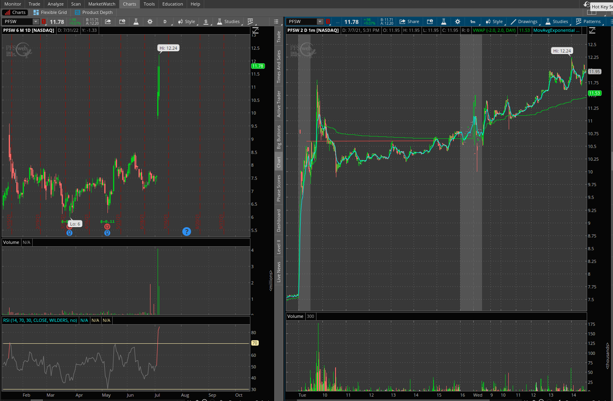613x401 pixels.
Task: Open right chart alert calendar icon
Action: pyautogui.click(x=430, y=21)
